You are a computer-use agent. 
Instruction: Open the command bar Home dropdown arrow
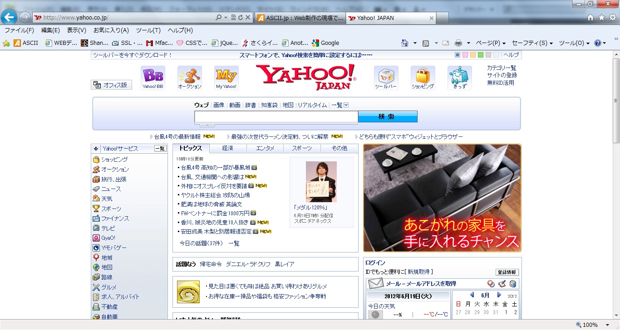pyautogui.click(x=415, y=43)
